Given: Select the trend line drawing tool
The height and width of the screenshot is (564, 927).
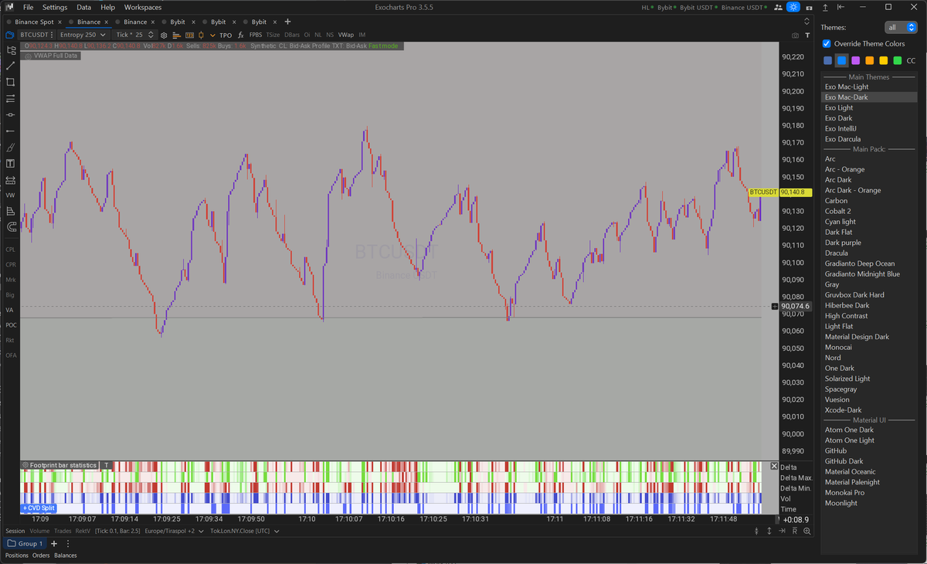Looking at the screenshot, I should [x=11, y=66].
